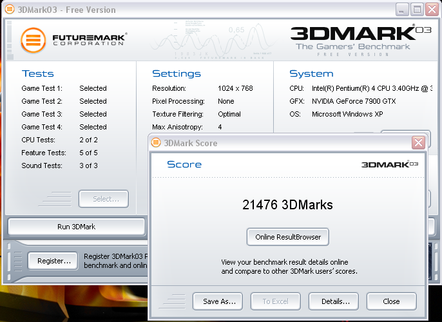Click the Game Test 3 label

point(42,114)
